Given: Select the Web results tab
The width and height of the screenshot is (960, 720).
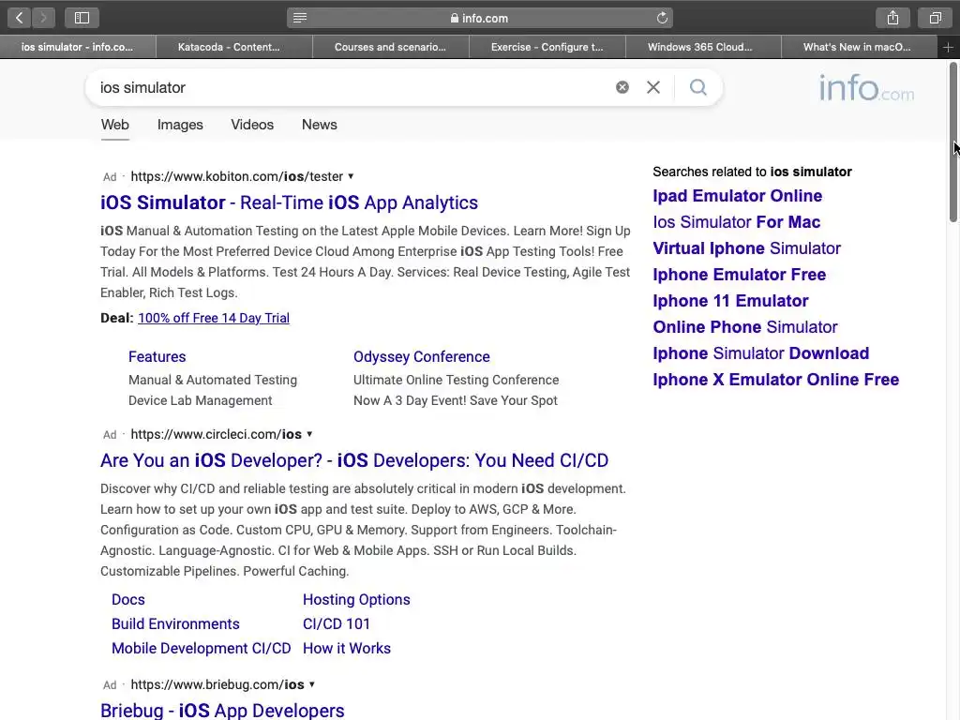Looking at the screenshot, I should [115, 125].
